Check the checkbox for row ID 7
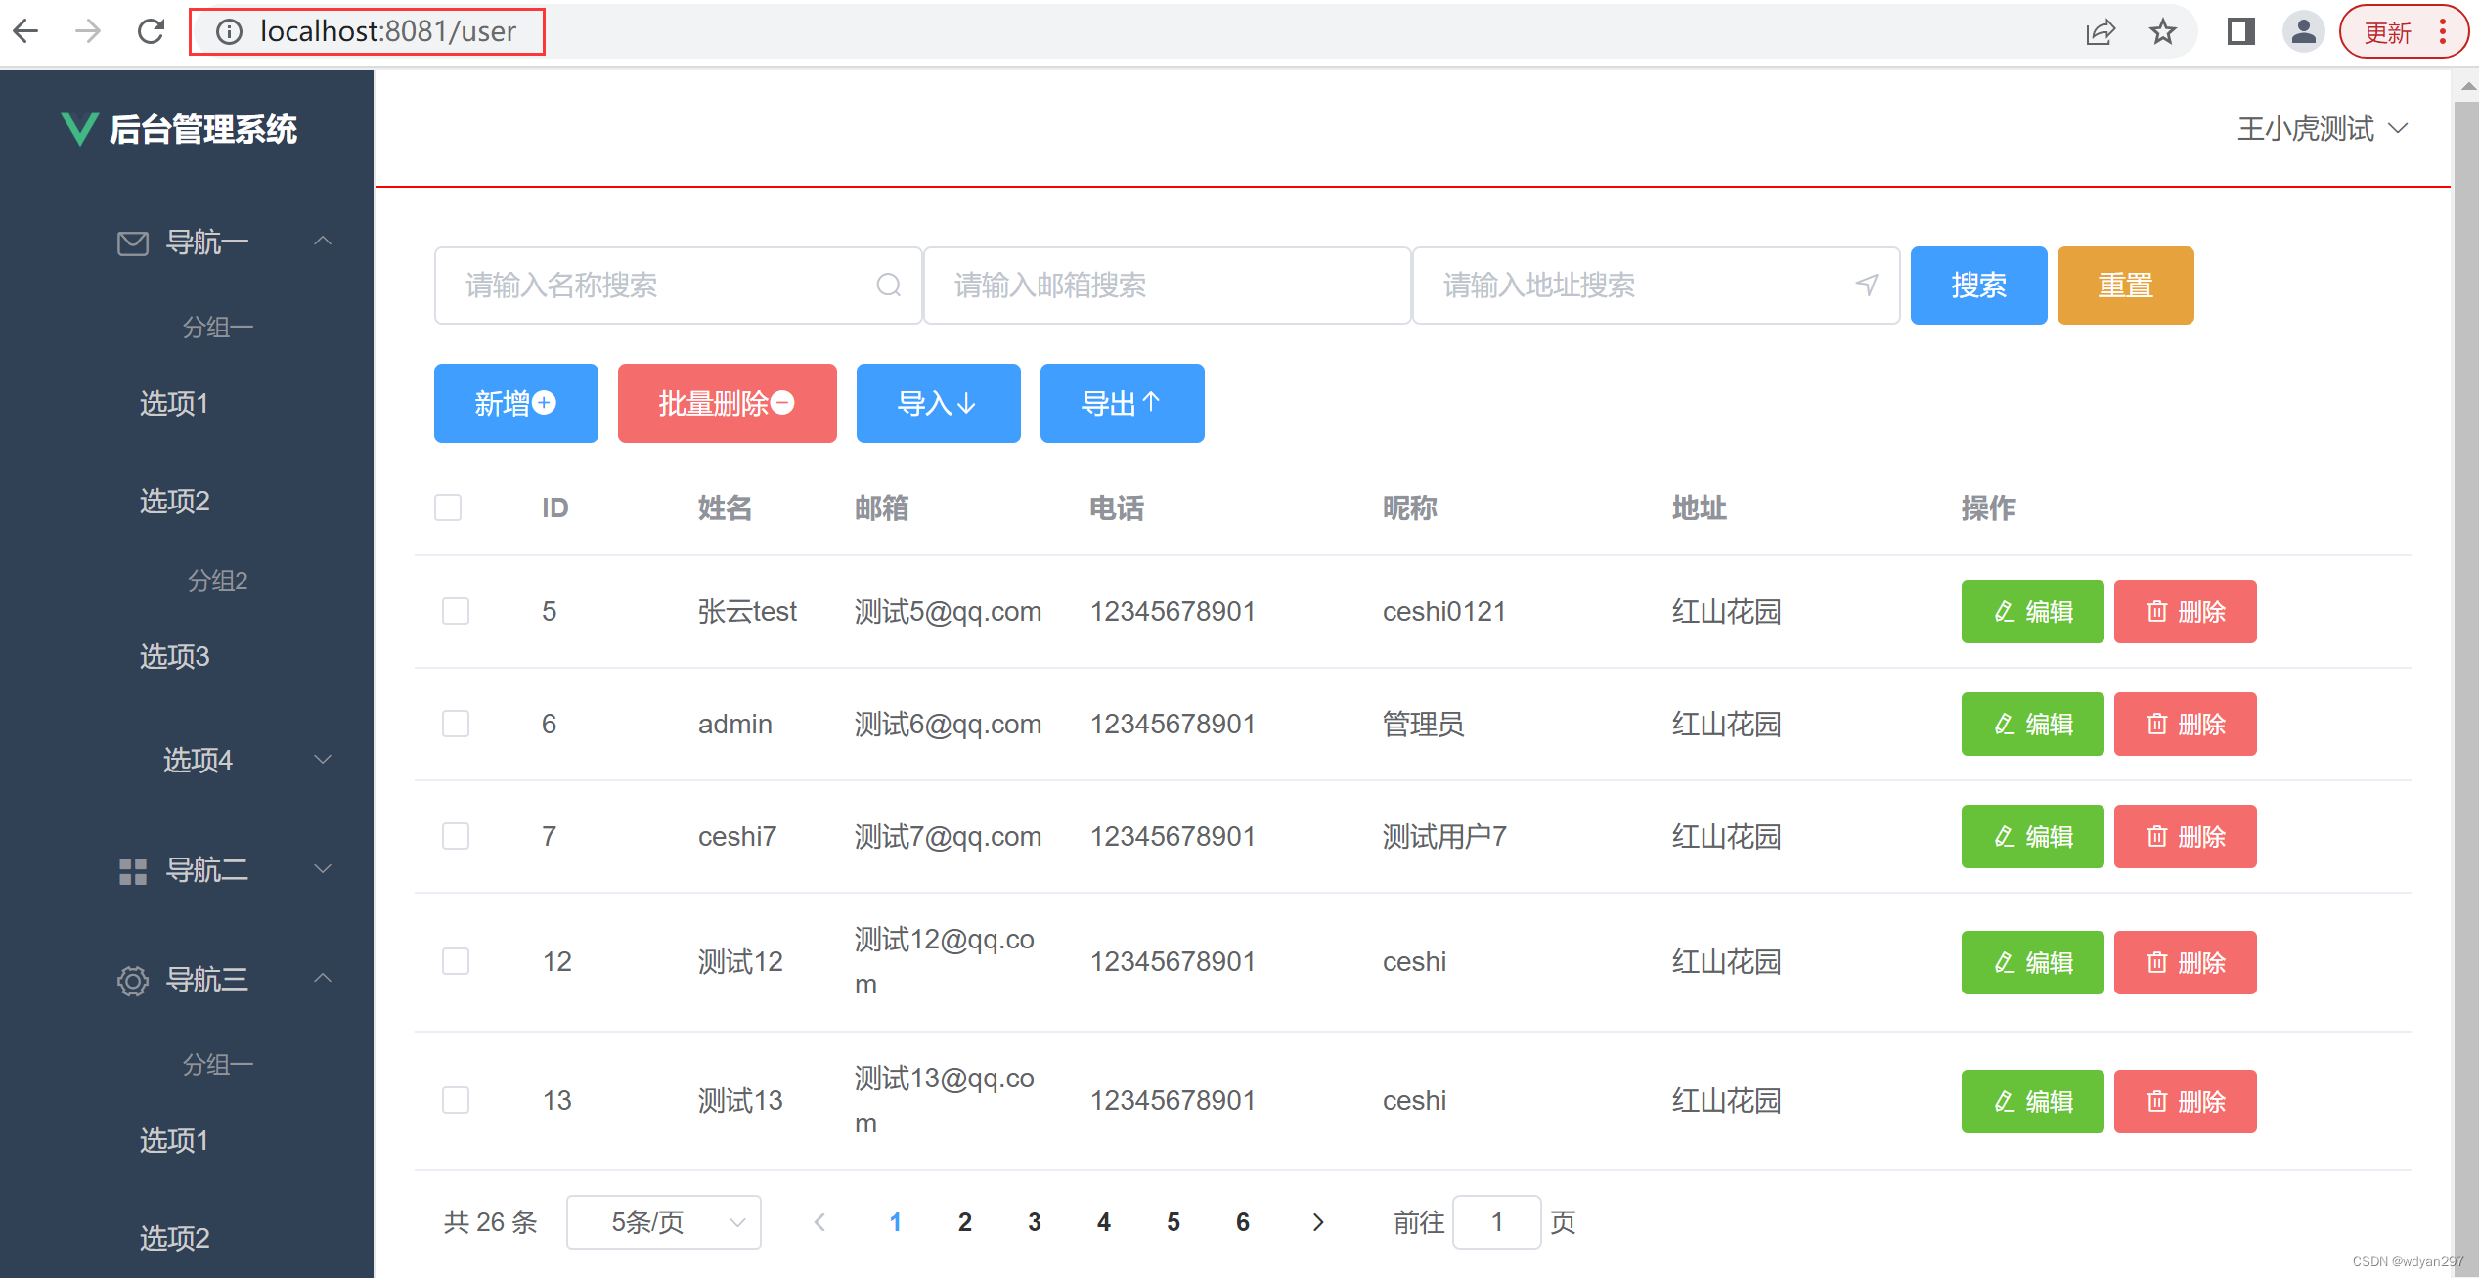Screen dimensions: 2479x1278 (456, 836)
